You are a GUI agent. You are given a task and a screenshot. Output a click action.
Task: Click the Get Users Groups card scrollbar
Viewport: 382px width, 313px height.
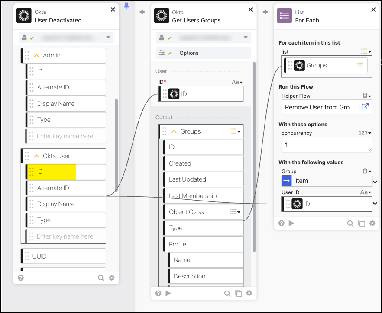(254, 157)
